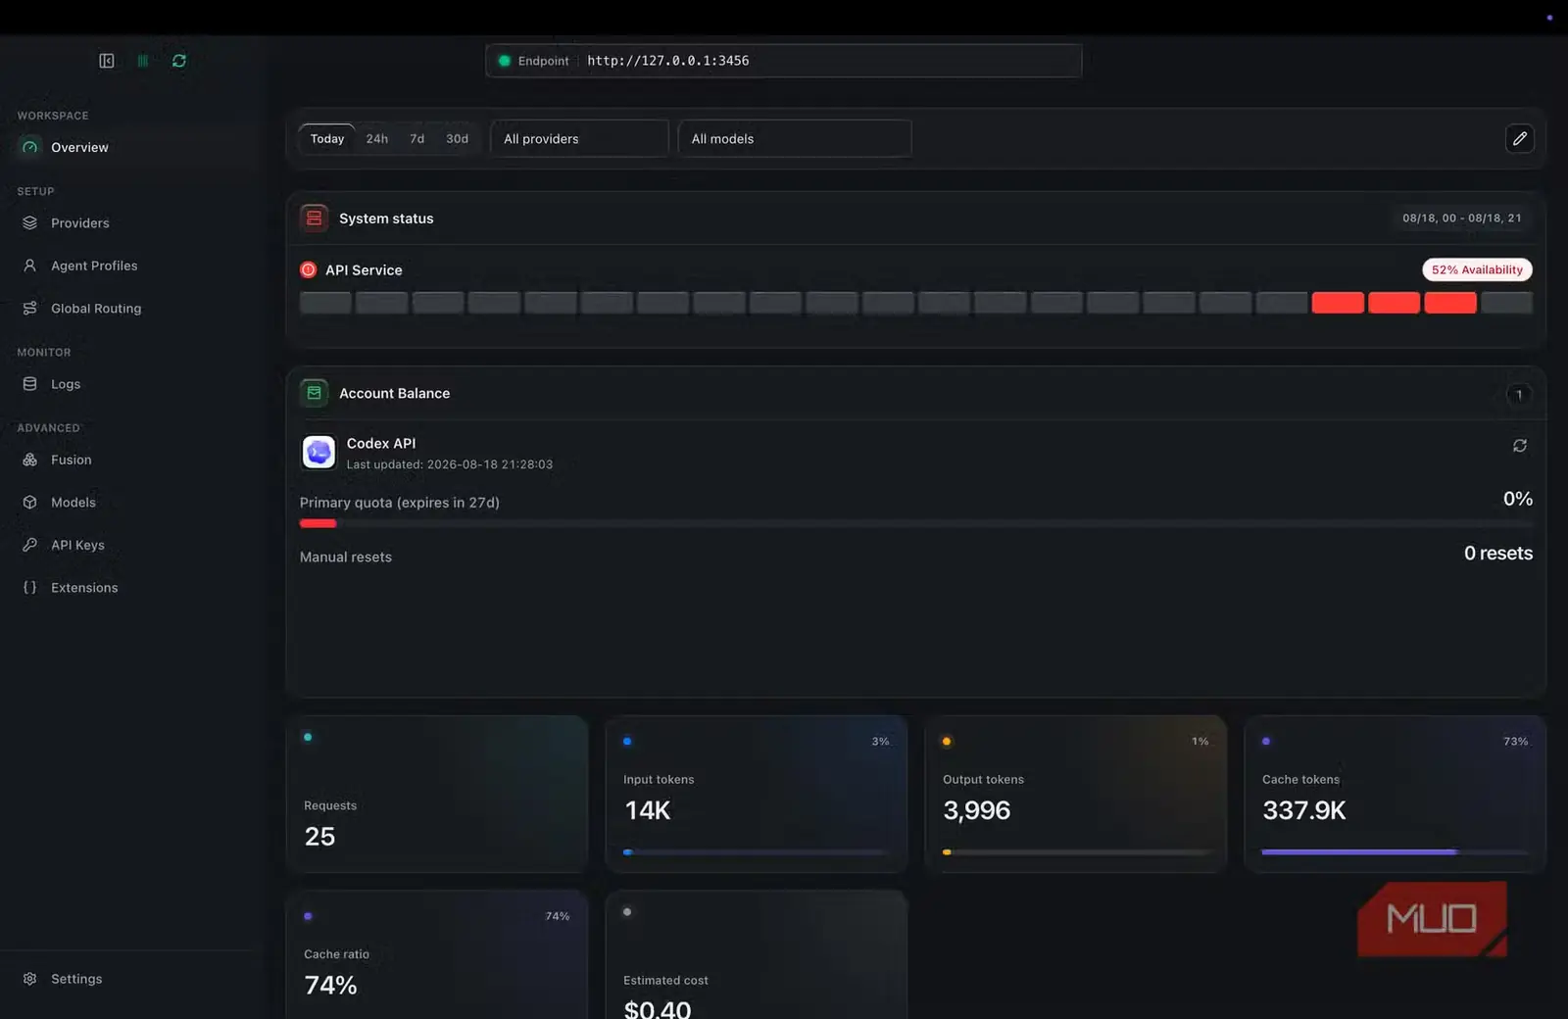Open the Overview page
Viewport: 1568px width, 1019px height.
132,147
